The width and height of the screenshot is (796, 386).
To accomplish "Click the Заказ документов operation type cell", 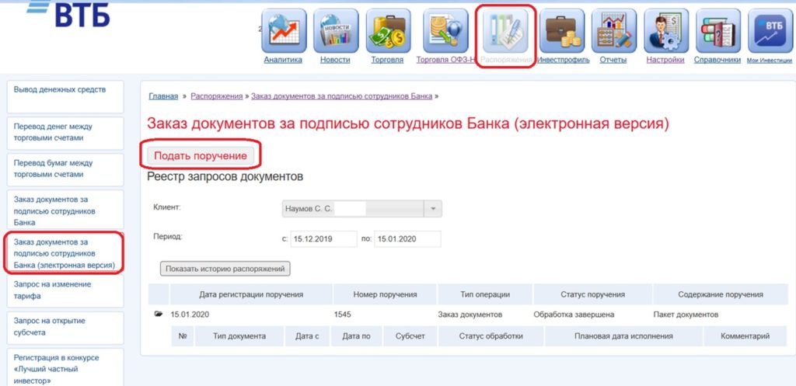I will [470, 315].
